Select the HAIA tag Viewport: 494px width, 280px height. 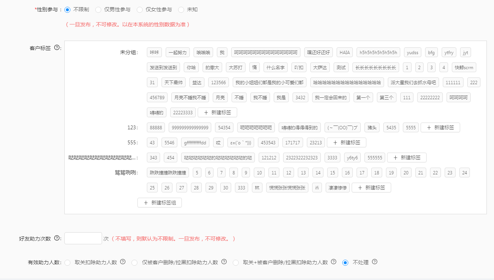[x=345, y=52]
